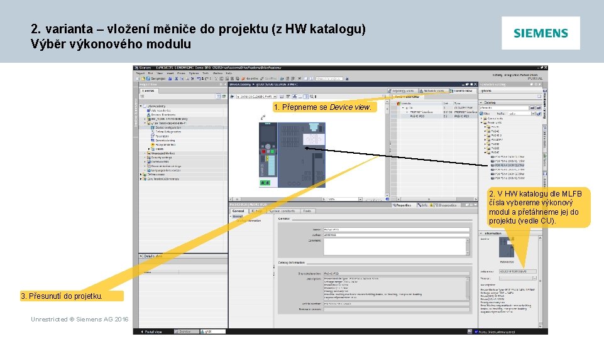Screen dimensions: 604x339
Task: Click the Go online toolbar icon
Action: click(244, 78)
